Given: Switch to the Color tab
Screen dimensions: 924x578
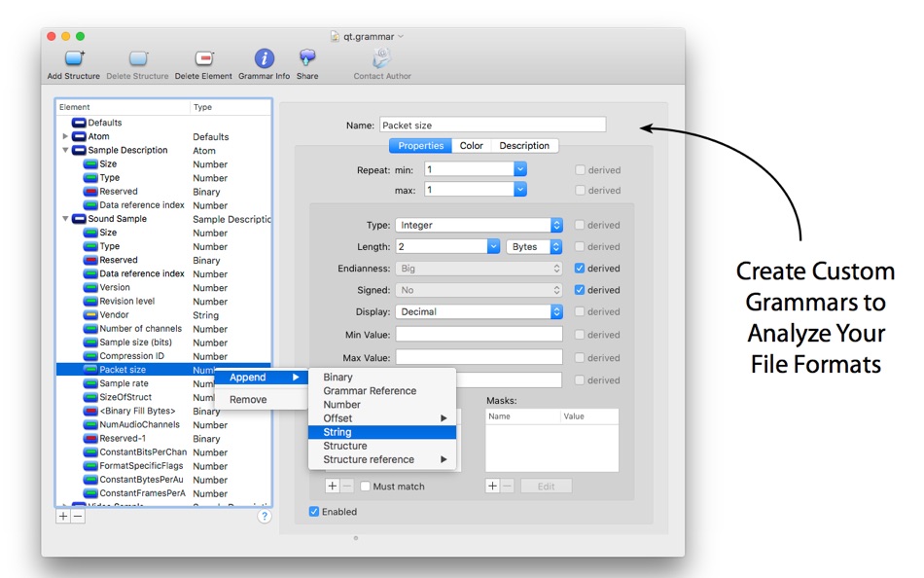Looking at the screenshot, I should (472, 145).
